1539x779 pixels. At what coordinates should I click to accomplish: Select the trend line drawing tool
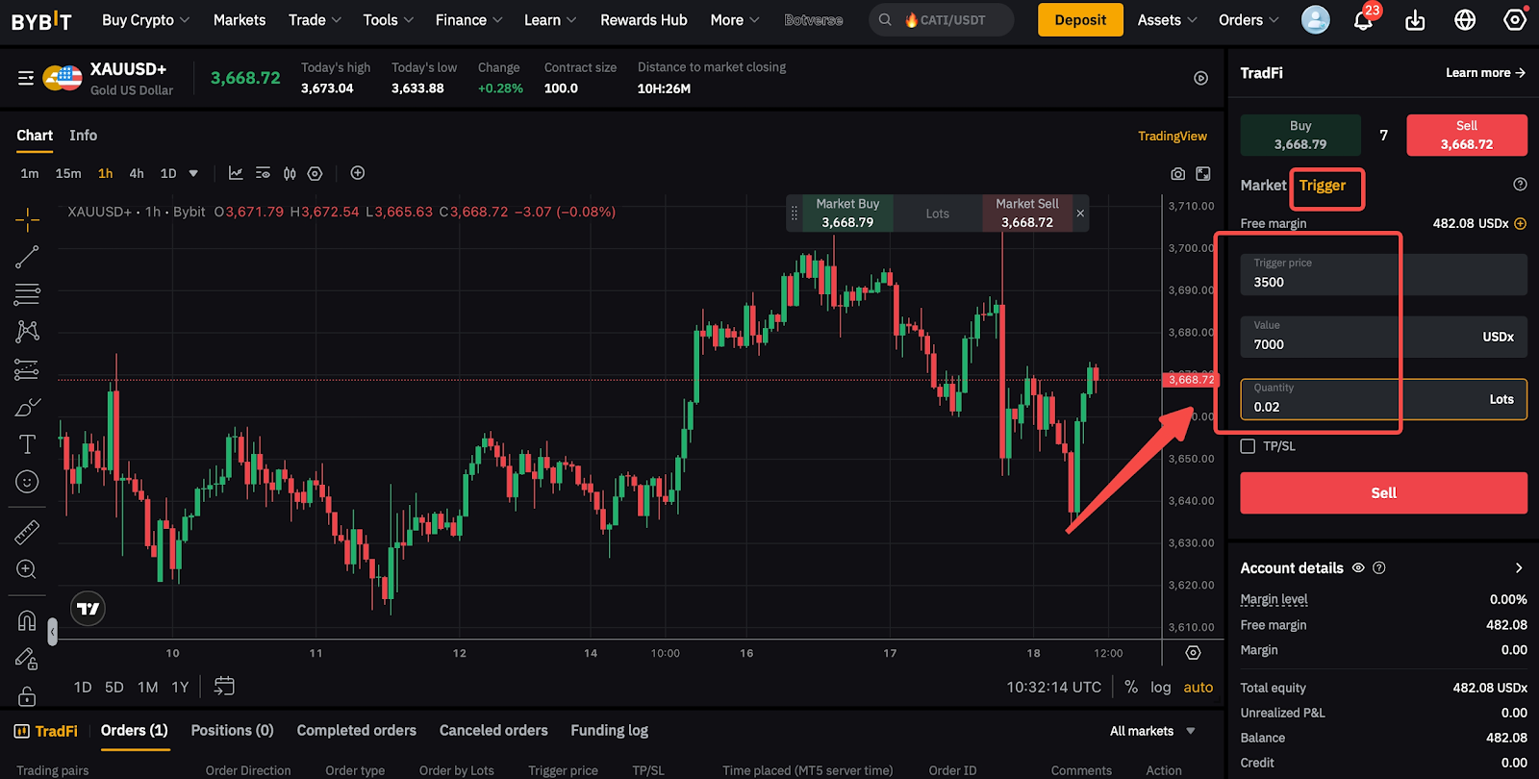(x=27, y=257)
